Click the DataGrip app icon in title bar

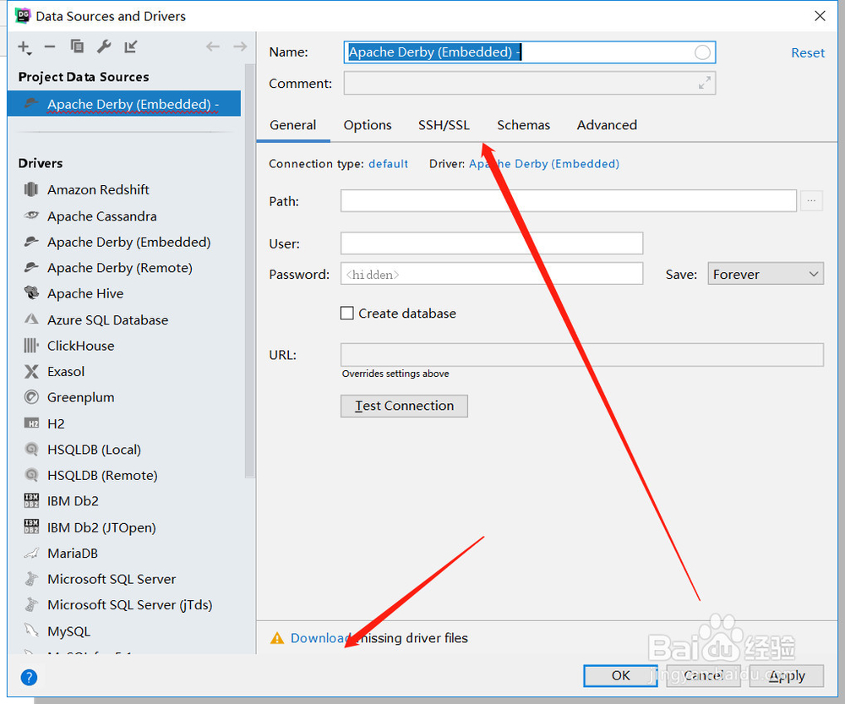[23, 15]
